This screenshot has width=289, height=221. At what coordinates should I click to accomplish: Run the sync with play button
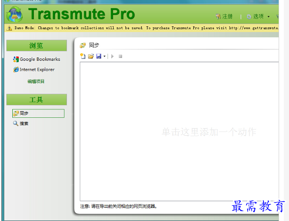pos(112,56)
